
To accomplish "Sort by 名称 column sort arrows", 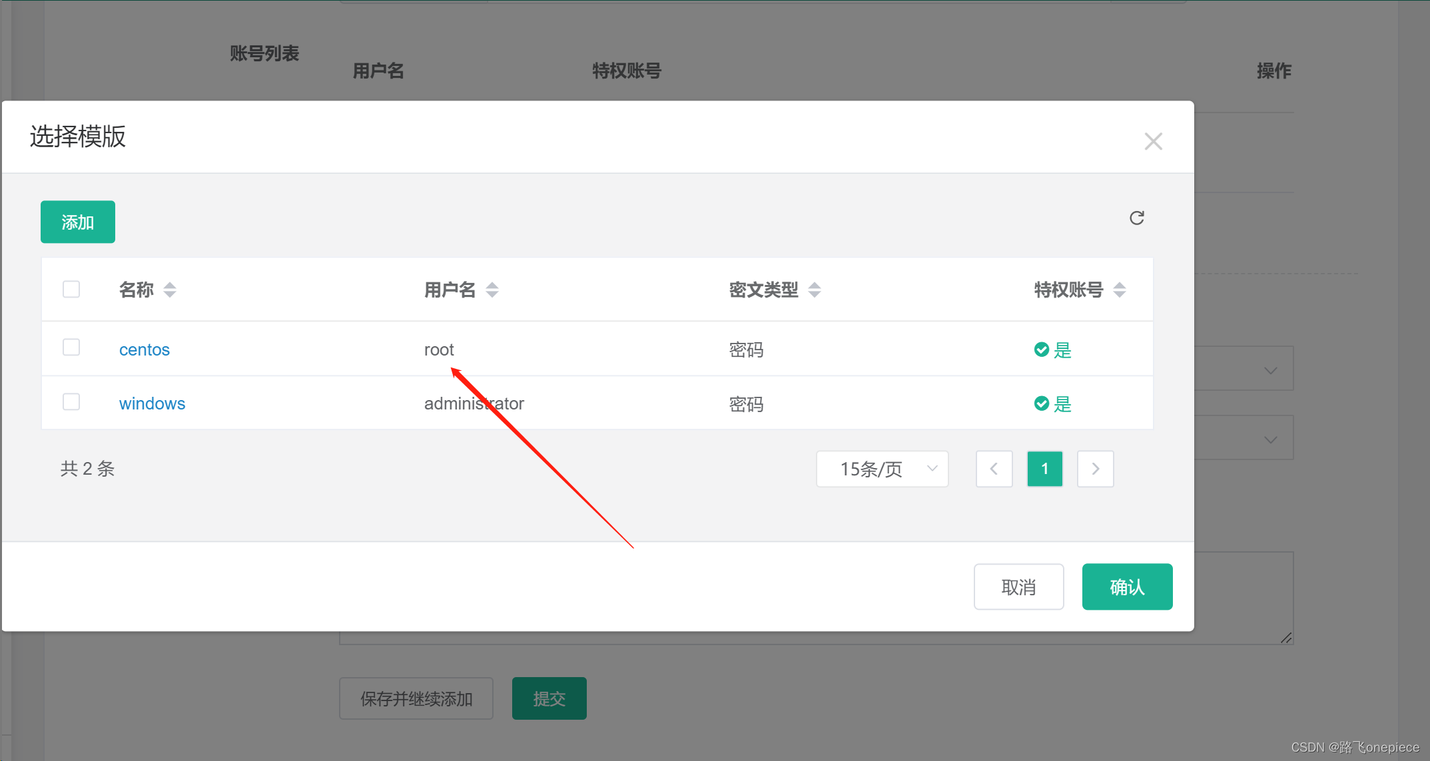I will click(170, 290).
